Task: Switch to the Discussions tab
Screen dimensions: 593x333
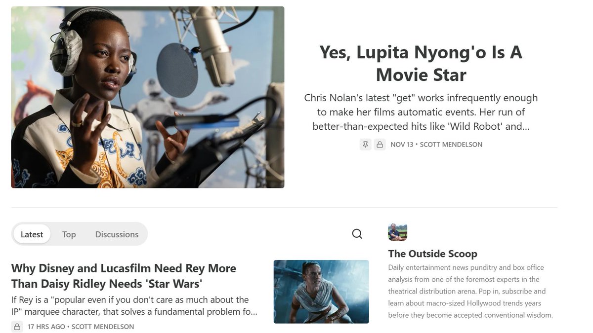Action: tap(117, 234)
